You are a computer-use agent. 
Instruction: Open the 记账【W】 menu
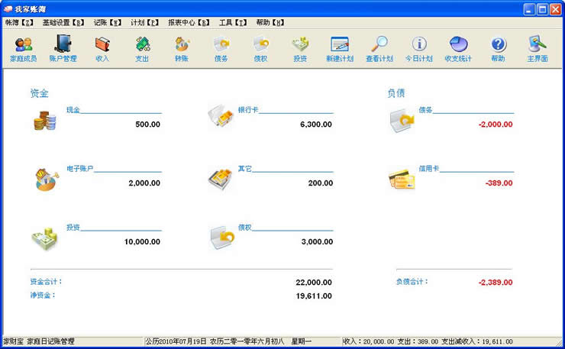tap(108, 23)
